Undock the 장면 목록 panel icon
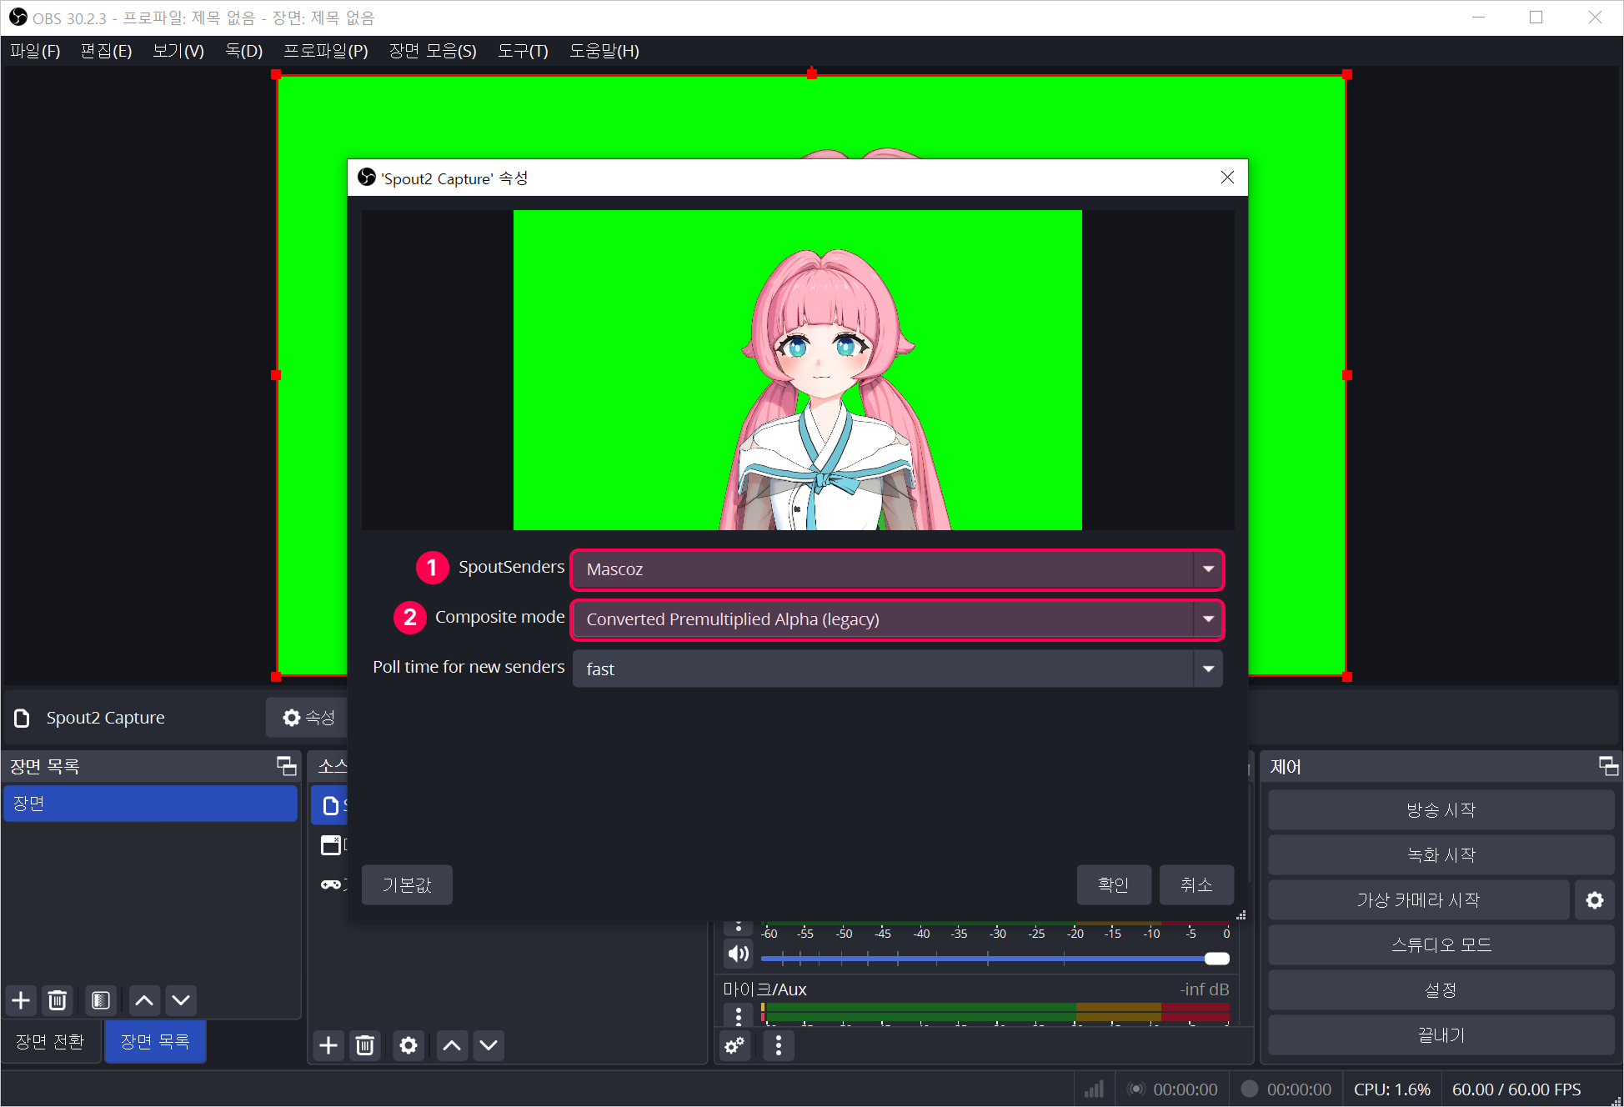The width and height of the screenshot is (1624, 1107). [x=286, y=766]
